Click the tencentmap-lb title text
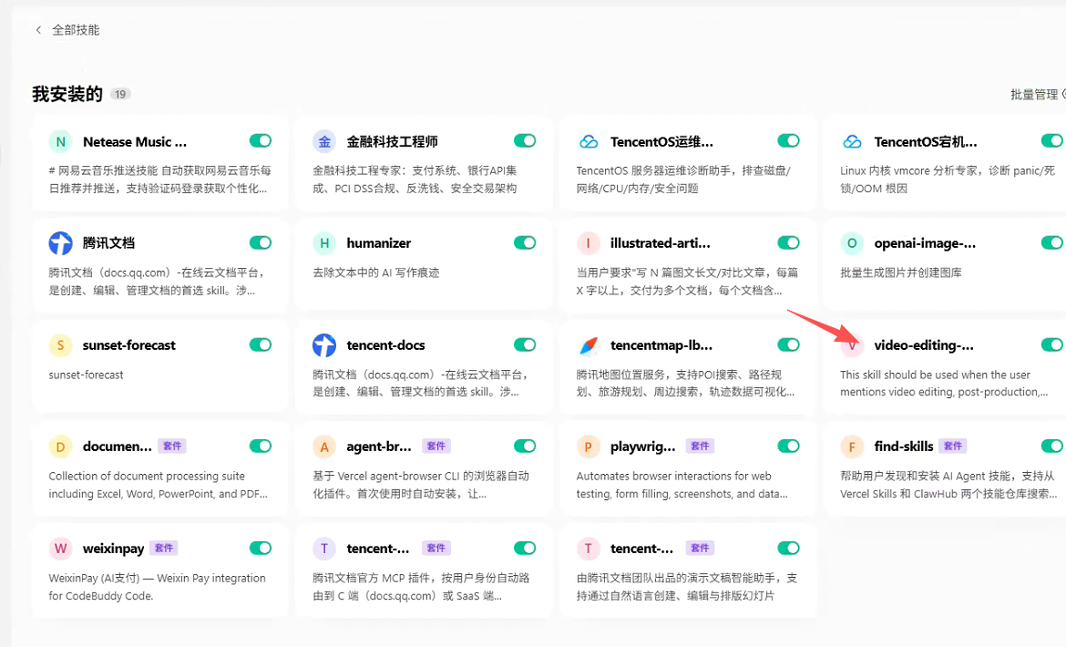The image size is (1066, 647). click(661, 345)
